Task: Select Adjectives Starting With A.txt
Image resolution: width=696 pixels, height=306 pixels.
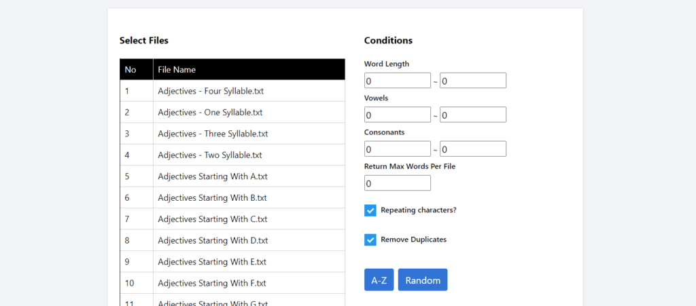Action: [212, 176]
